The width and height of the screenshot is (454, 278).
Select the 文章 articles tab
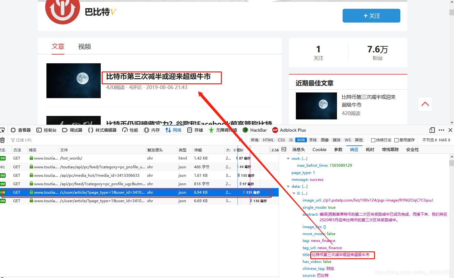(x=58, y=46)
